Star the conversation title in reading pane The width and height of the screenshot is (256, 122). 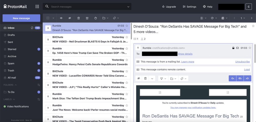click(x=253, y=26)
